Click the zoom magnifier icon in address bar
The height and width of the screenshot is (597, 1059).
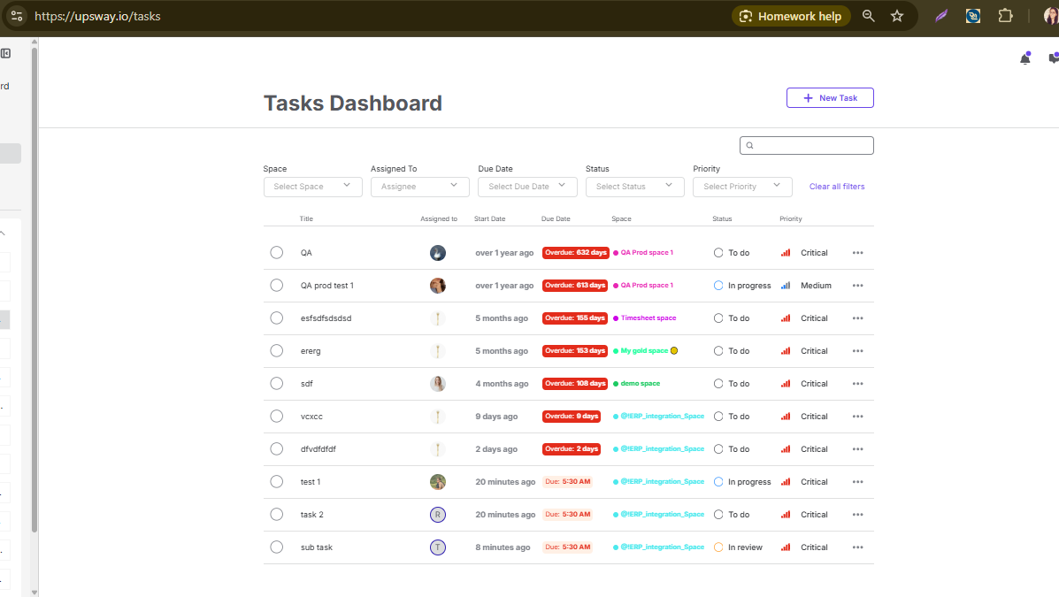(869, 16)
